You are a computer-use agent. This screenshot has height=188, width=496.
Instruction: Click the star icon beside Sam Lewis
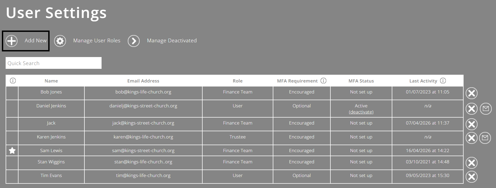(x=12, y=151)
